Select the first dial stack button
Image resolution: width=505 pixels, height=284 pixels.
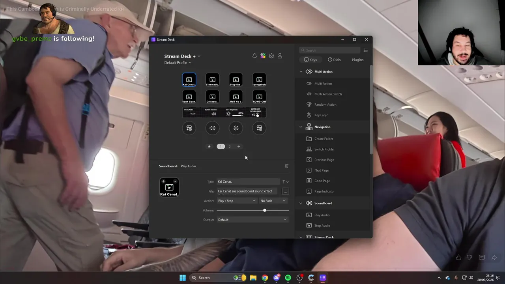[x=189, y=128]
